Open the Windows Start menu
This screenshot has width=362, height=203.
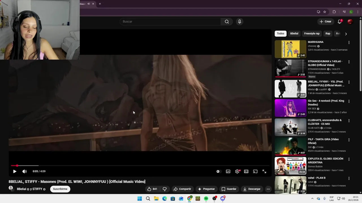(139, 198)
